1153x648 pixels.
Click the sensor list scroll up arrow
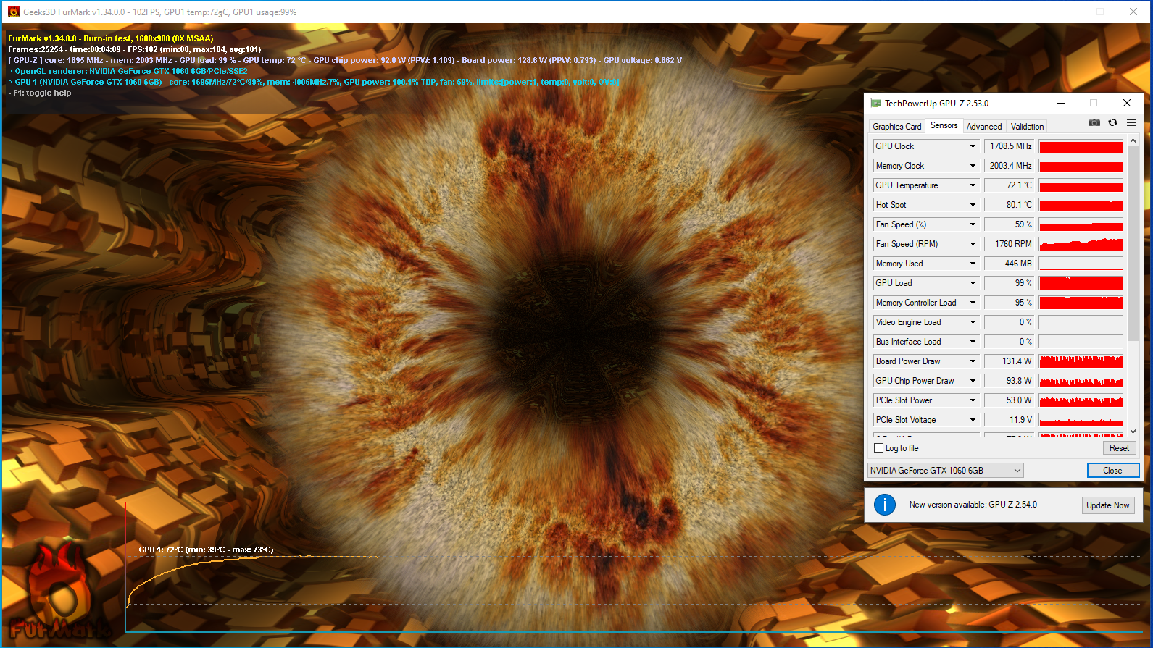[1133, 141]
